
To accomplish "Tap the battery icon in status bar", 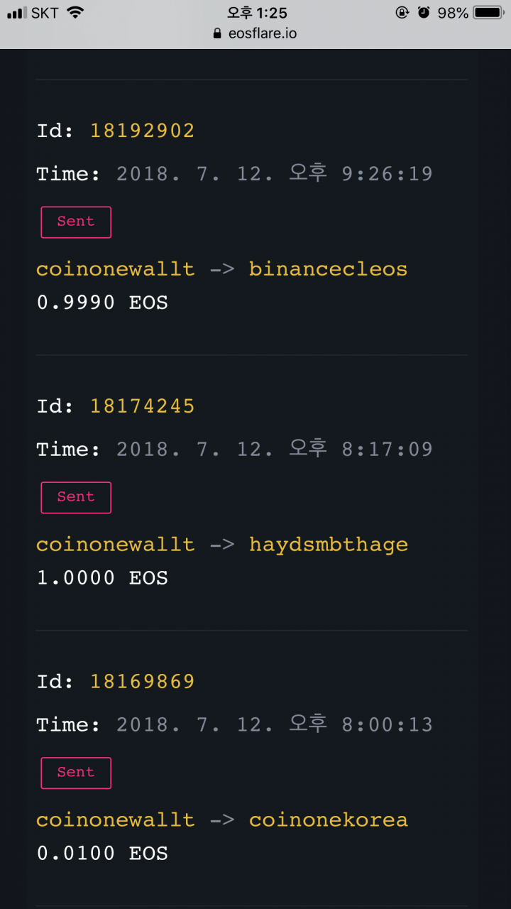I will (488, 12).
